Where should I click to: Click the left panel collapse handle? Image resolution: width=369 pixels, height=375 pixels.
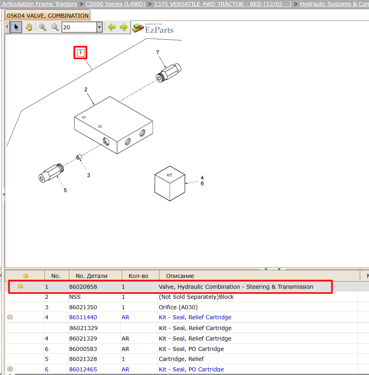pyautogui.click(x=3, y=194)
